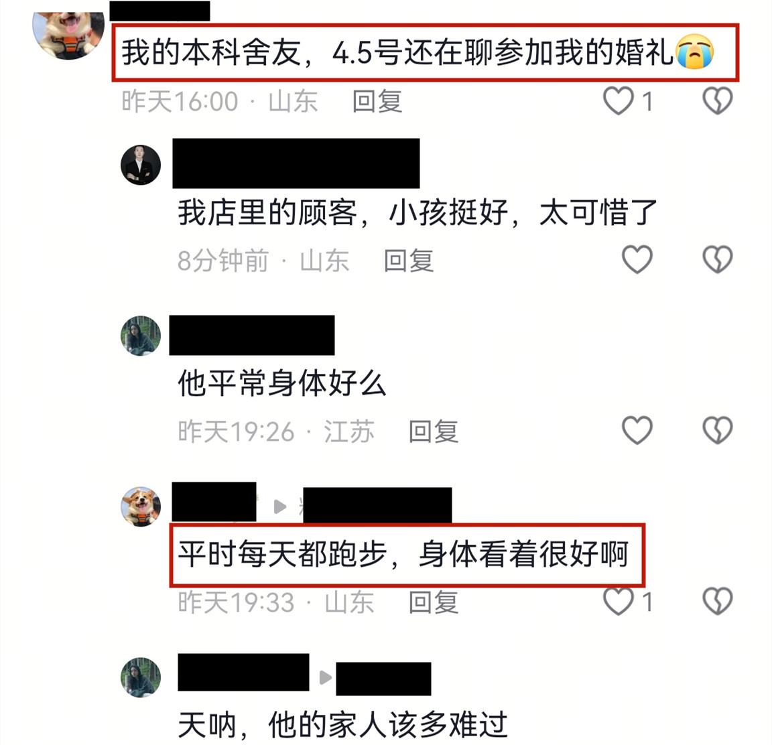Like the 他平常身体好么 comment
The height and width of the screenshot is (745, 772).
click(637, 430)
